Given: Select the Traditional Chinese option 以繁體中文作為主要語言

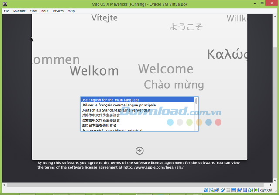Looking at the screenshot, I should coord(137,120).
